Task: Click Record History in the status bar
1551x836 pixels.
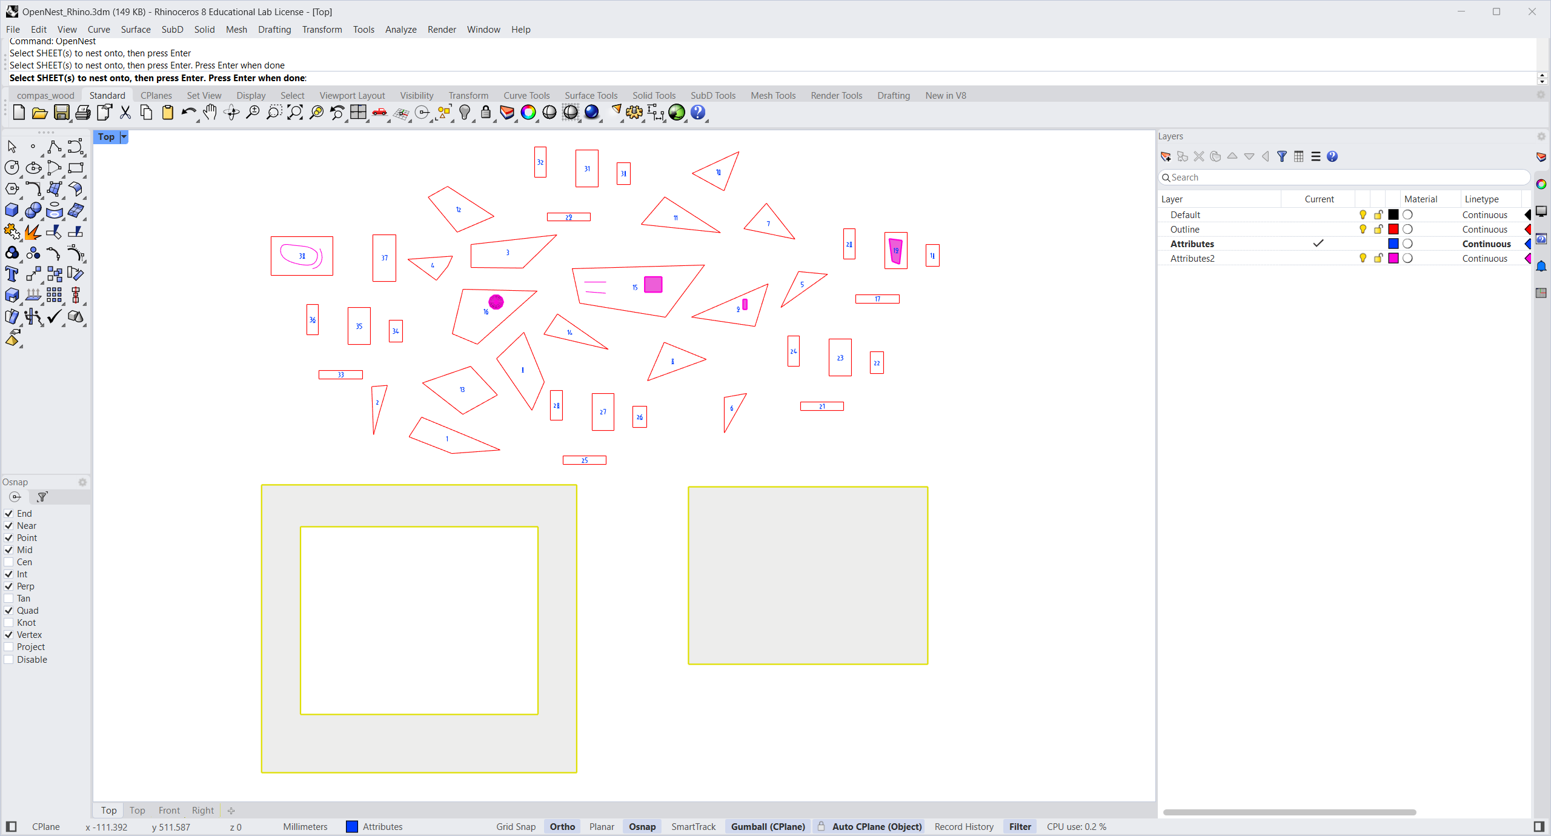Action: 964,827
